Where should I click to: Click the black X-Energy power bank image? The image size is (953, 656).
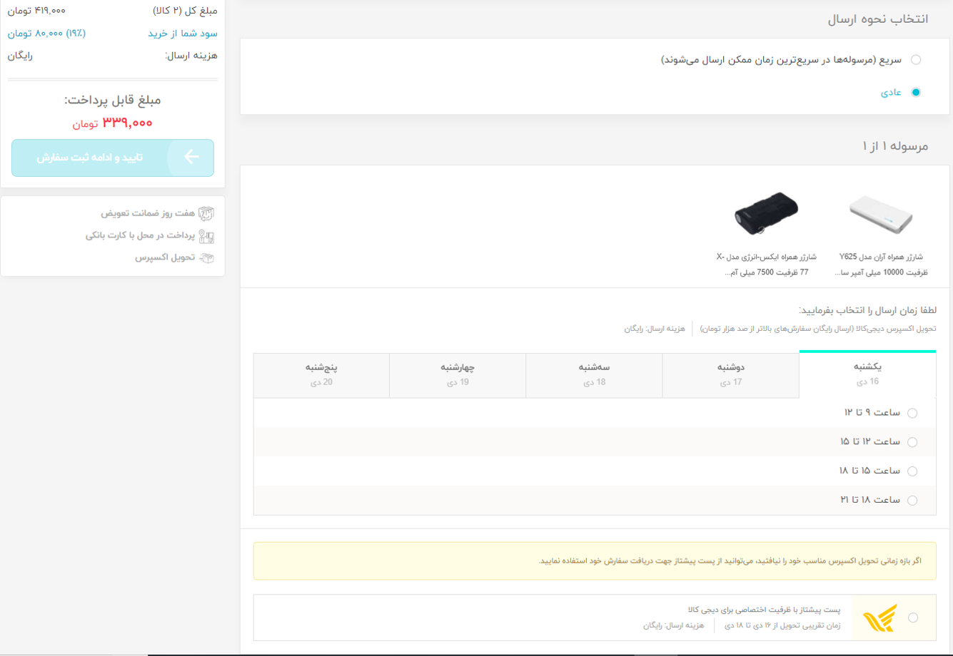coord(766,212)
